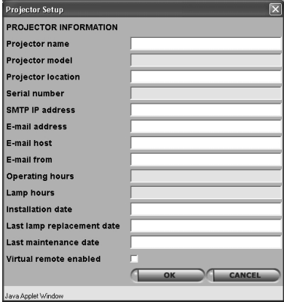Image resolution: width=284 pixels, height=302 pixels.
Task: Confirm settings with the OK button
Action: 167,275
